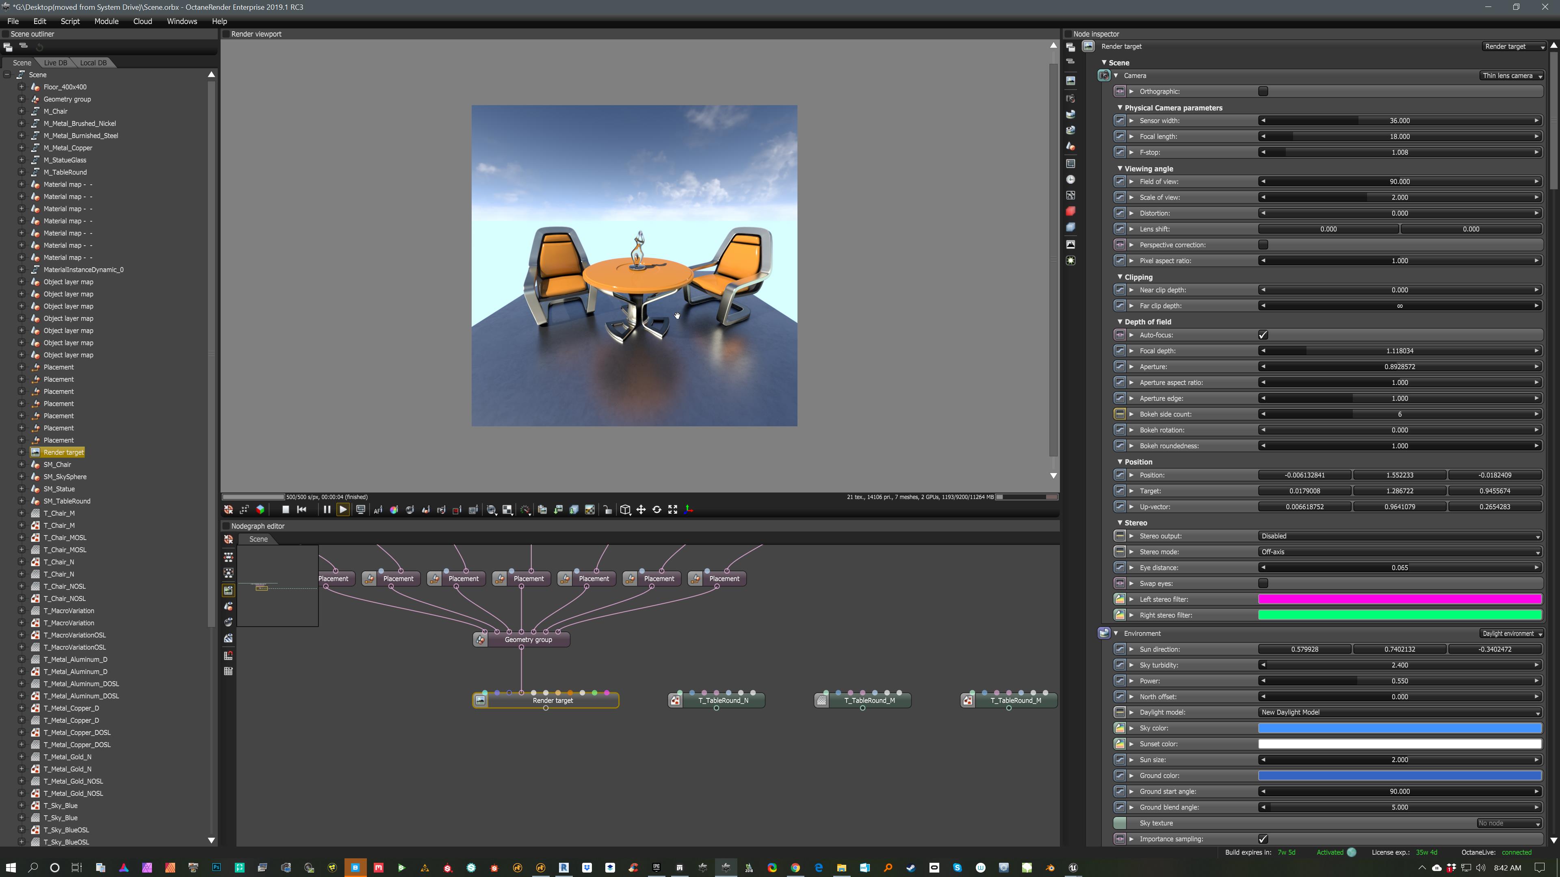Disable the Auto-focus checkbox
The width and height of the screenshot is (1560, 877).
tap(1263, 335)
